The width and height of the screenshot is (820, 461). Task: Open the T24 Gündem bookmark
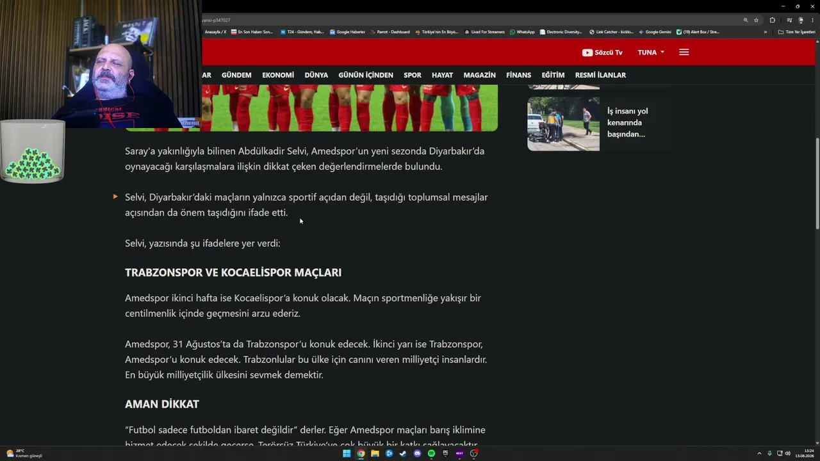[302, 32]
